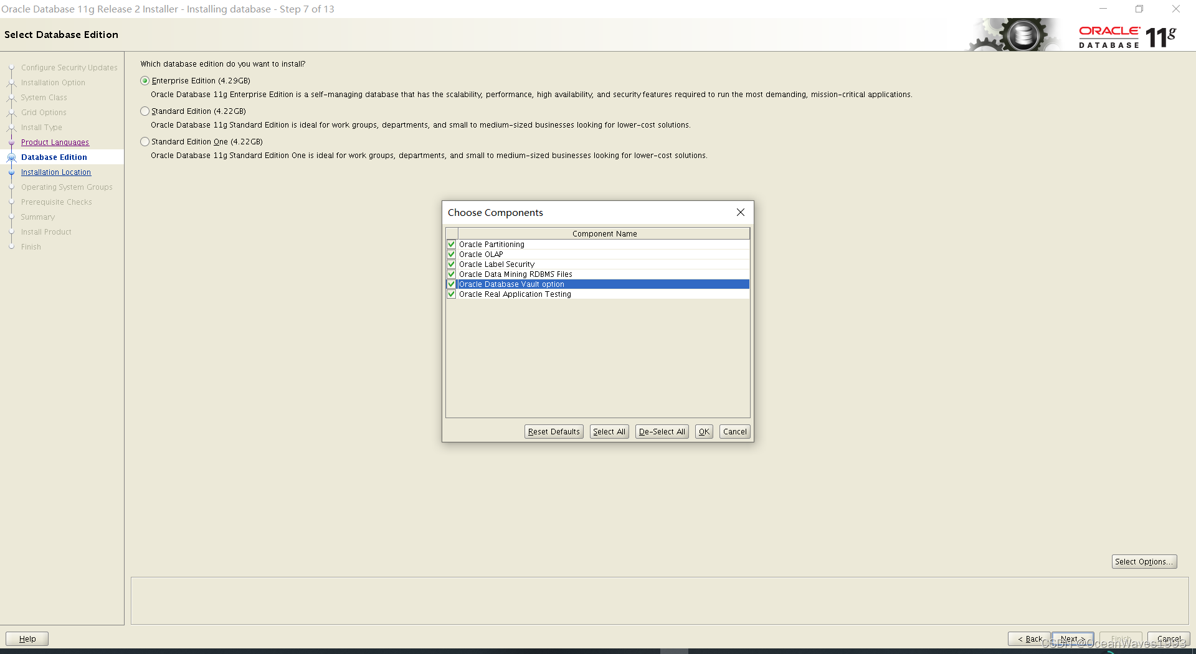Uncheck Oracle OLAP component checkbox
The image size is (1196, 654).
pyautogui.click(x=452, y=255)
